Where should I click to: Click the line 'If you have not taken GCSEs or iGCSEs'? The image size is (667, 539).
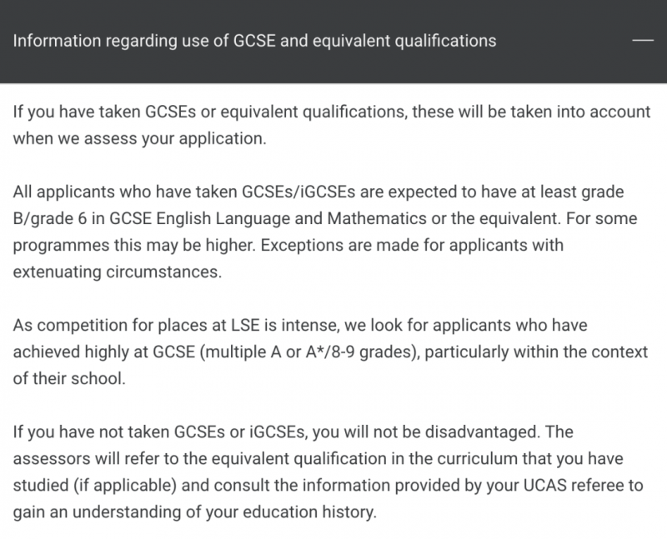tap(159, 432)
